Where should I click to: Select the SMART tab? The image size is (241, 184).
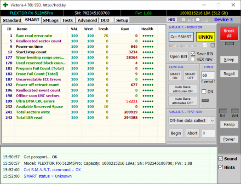[x=32, y=20]
